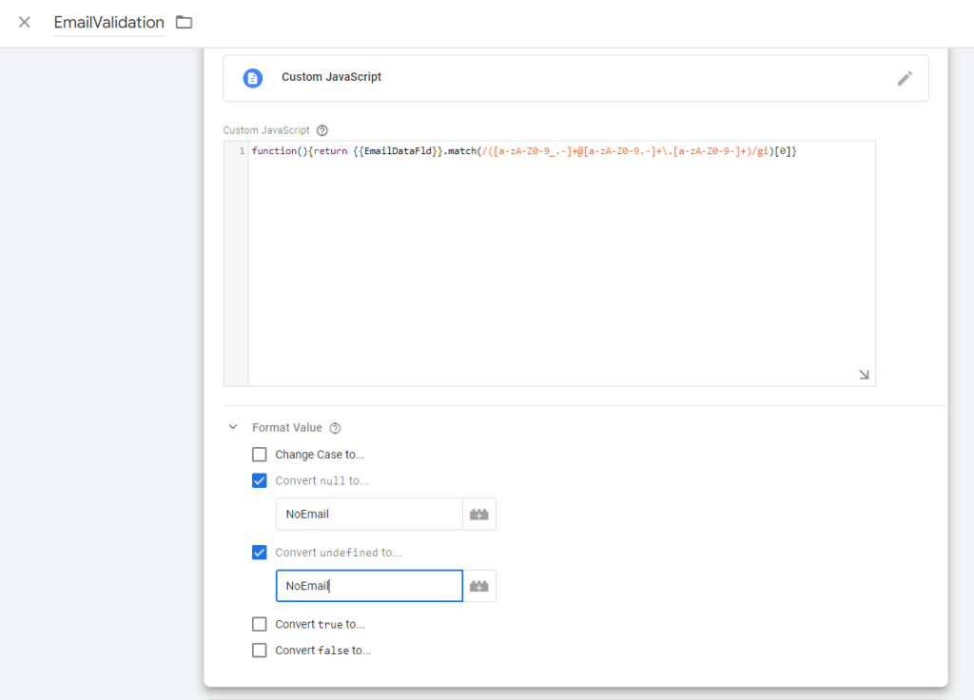Screen dimensions: 974x700
Task: Uncheck Convert null to checkbox
Action: 260,480
